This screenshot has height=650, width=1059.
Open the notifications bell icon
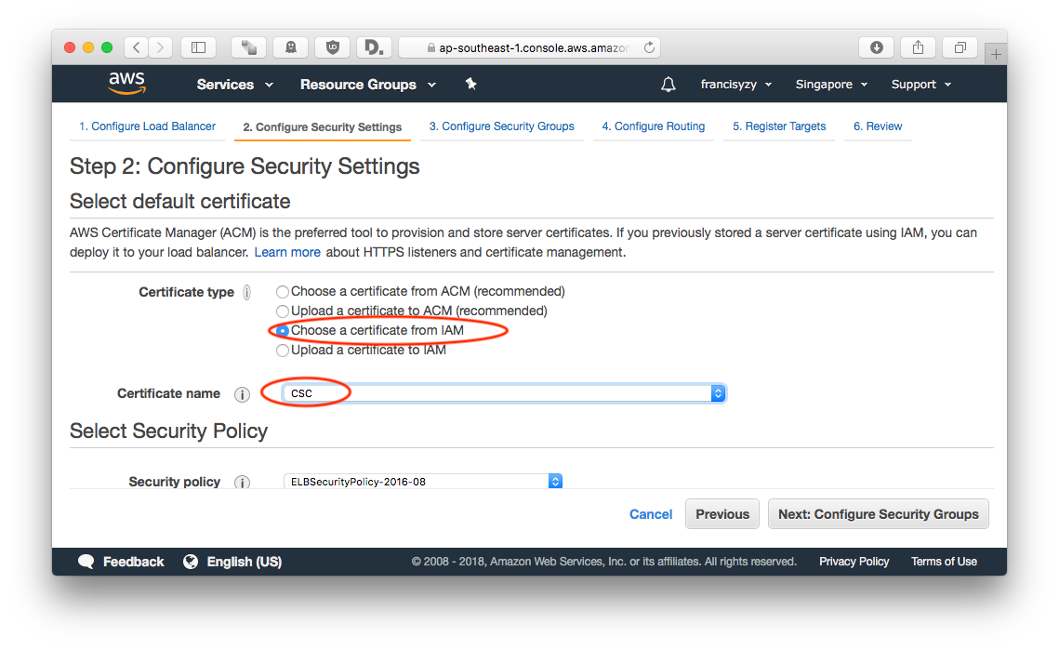[668, 85]
